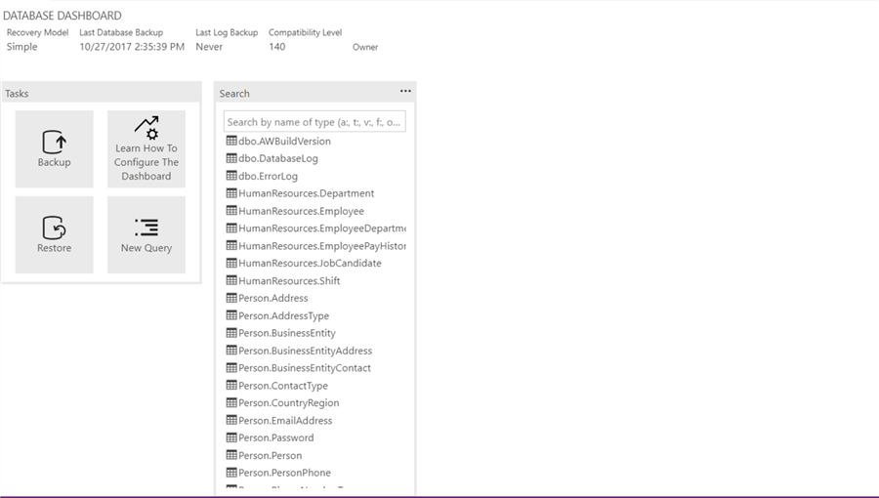The width and height of the screenshot is (879, 498).
Task: Open the Search widget ellipsis menu
Action: 405,91
